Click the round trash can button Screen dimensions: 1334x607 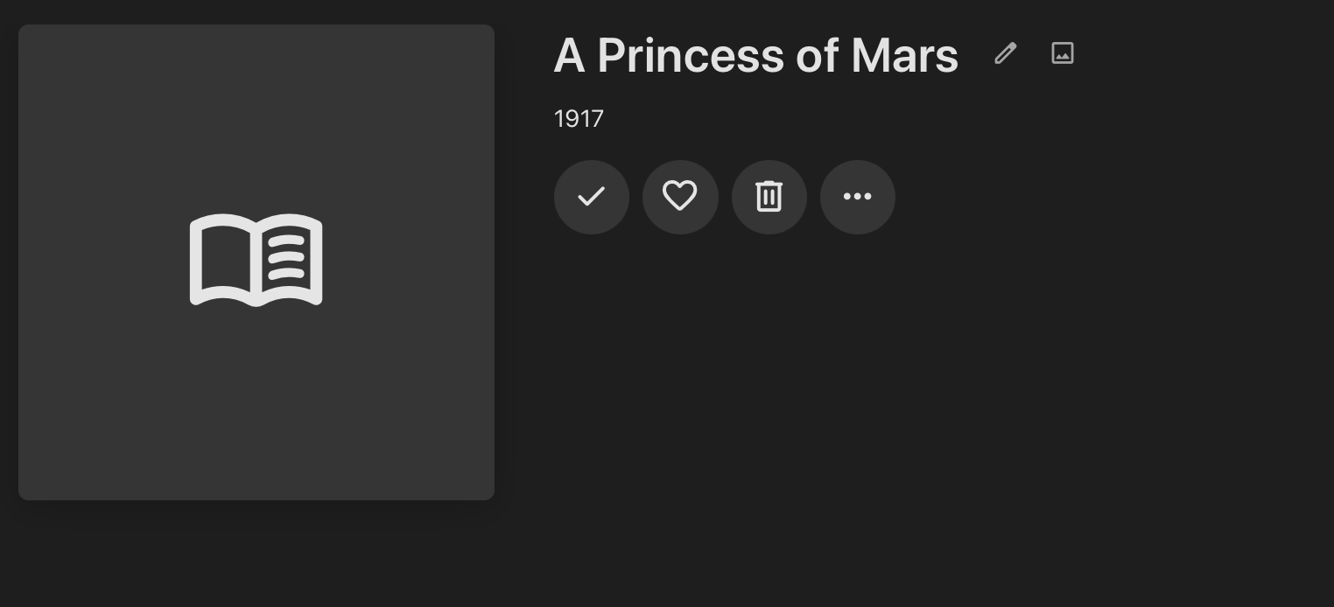pyautogui.click(x=769, y=197)
